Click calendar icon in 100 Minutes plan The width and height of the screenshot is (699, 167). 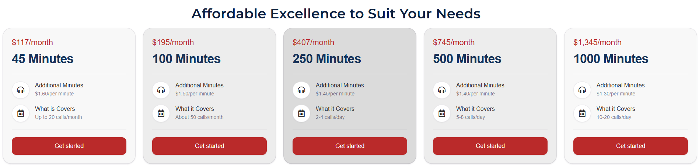tap(161, 113)
